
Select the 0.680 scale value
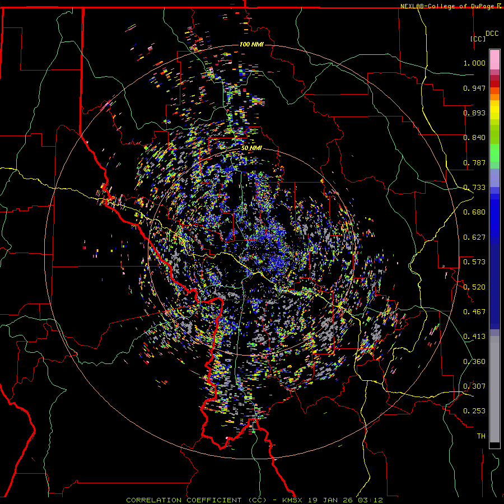pyautogui.click(x=474, y=212)
